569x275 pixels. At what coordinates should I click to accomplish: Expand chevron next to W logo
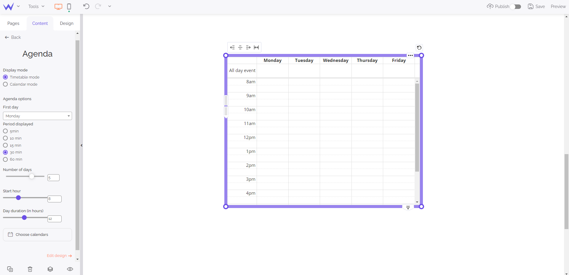[x=18, y=6]
